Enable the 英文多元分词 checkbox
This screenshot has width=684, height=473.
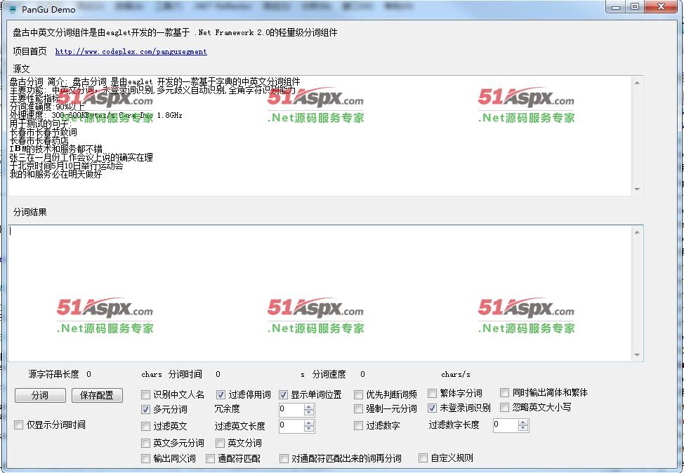click(145, 444)
